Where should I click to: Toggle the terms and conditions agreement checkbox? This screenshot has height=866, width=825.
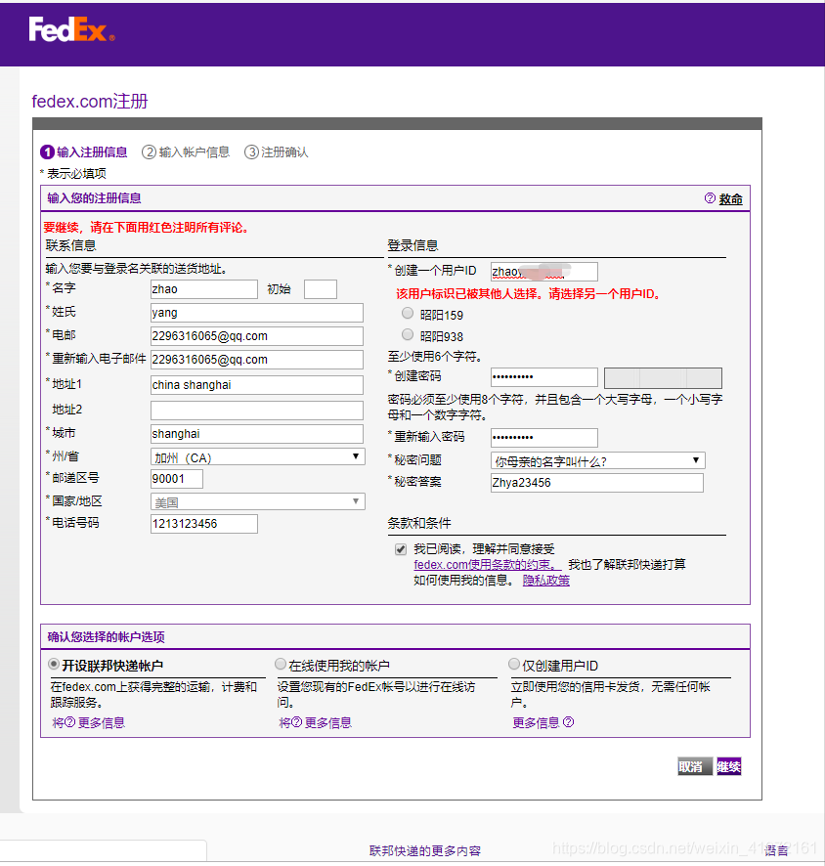coord(401,549)
